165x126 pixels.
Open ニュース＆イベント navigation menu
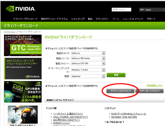coord(133,19)
